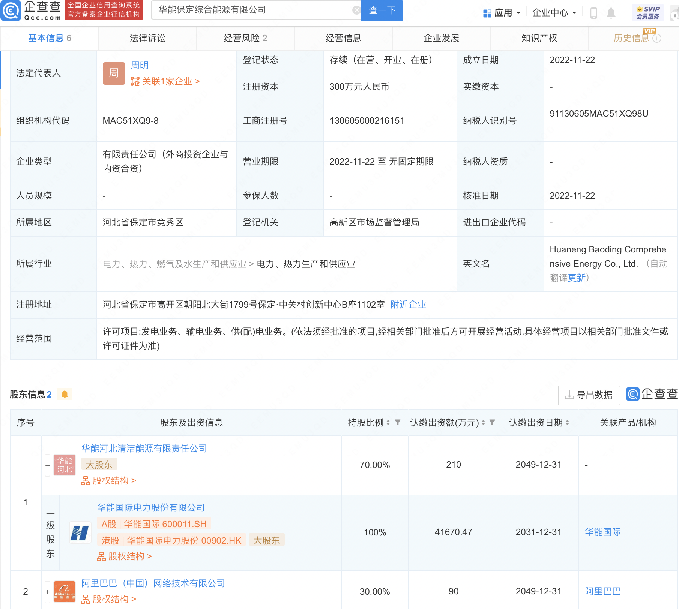Click the 70.00% shareholding cell
The height and width of the screenshot is (609, 679).
pyautogui.click(x=375, y=465)
